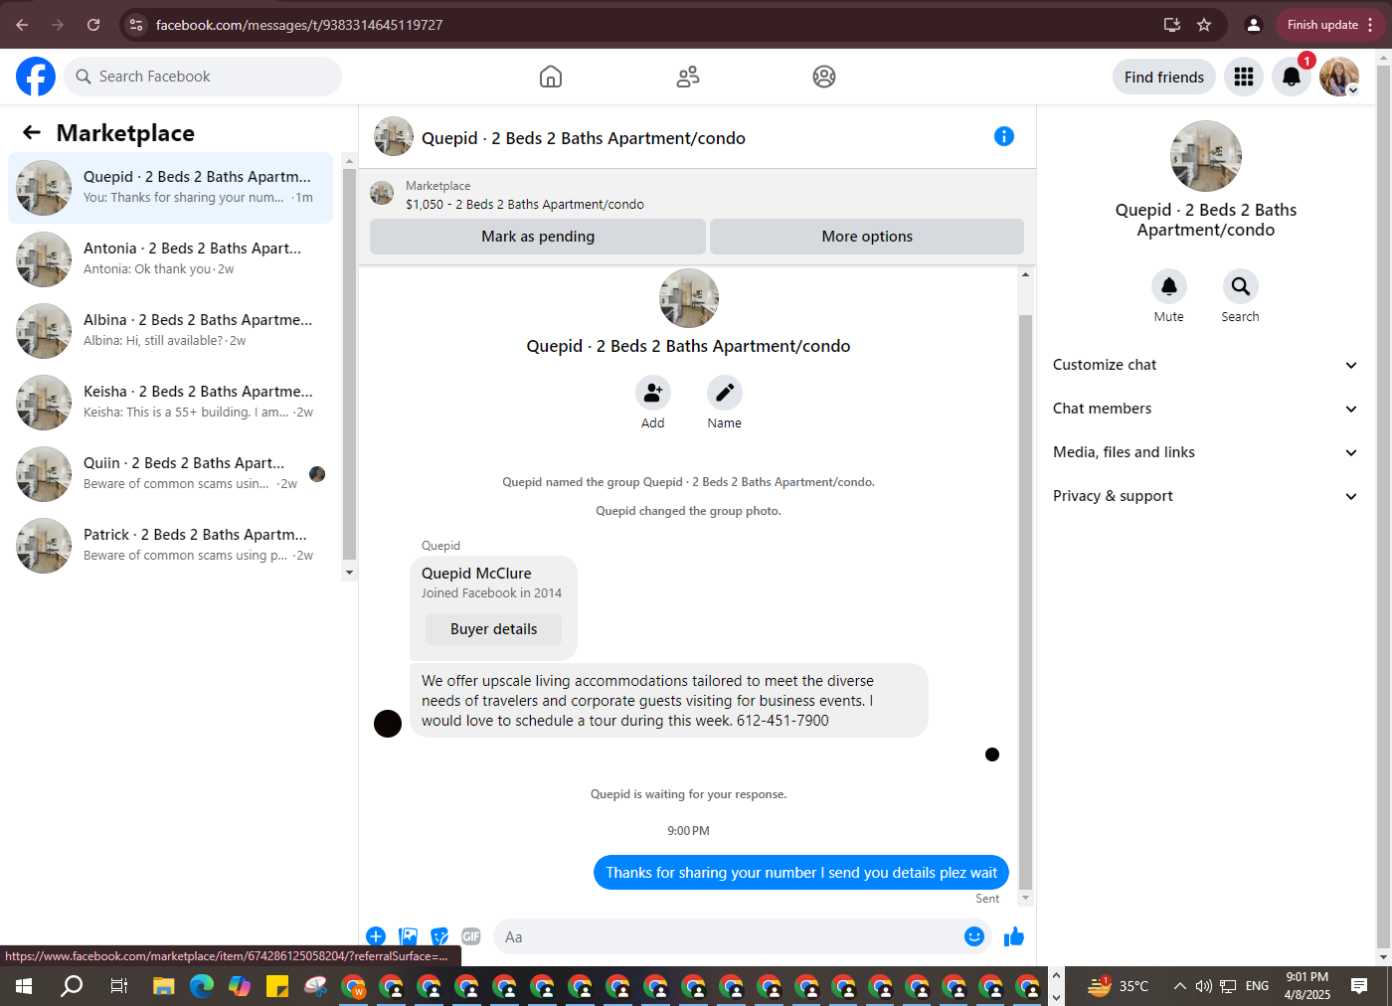Image resolution: width=1392 pixels, height=1006 pixels.
Task: Click the Aa message input box
Action: tap(731, 936)
